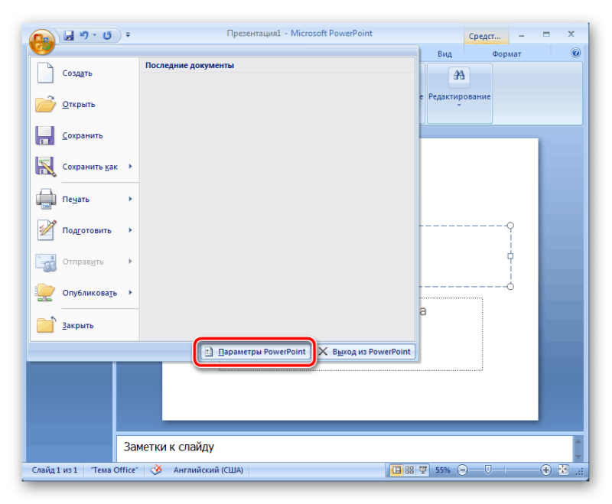Expand the Подготовить submenu
Viewport: 612px width, 504px height.
click(x=131, y=230)
